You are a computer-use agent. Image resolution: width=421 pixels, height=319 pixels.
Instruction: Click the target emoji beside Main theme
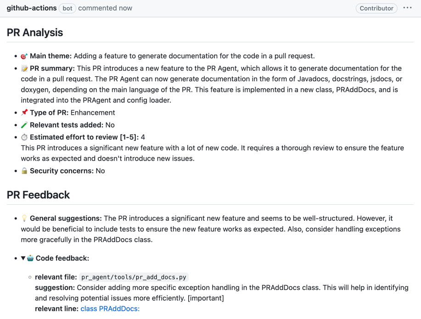24,56
